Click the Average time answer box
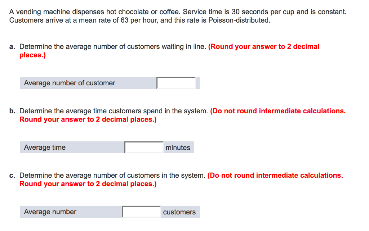Viewport: 369px width, 231px height. coord(144,148)
